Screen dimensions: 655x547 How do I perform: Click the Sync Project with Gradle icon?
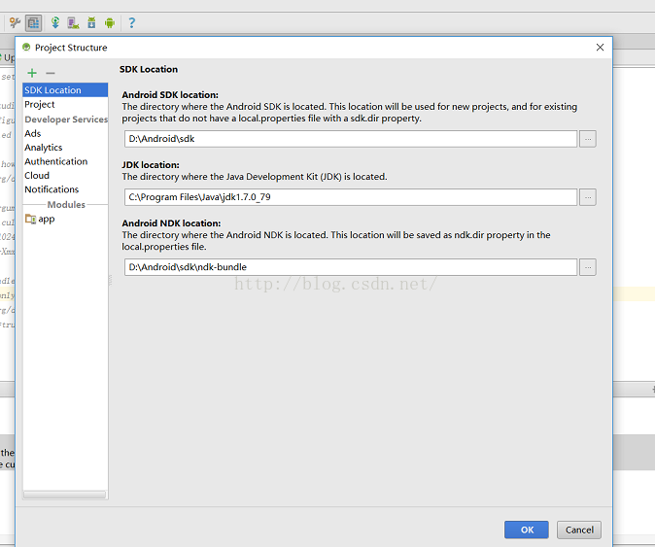55,22
